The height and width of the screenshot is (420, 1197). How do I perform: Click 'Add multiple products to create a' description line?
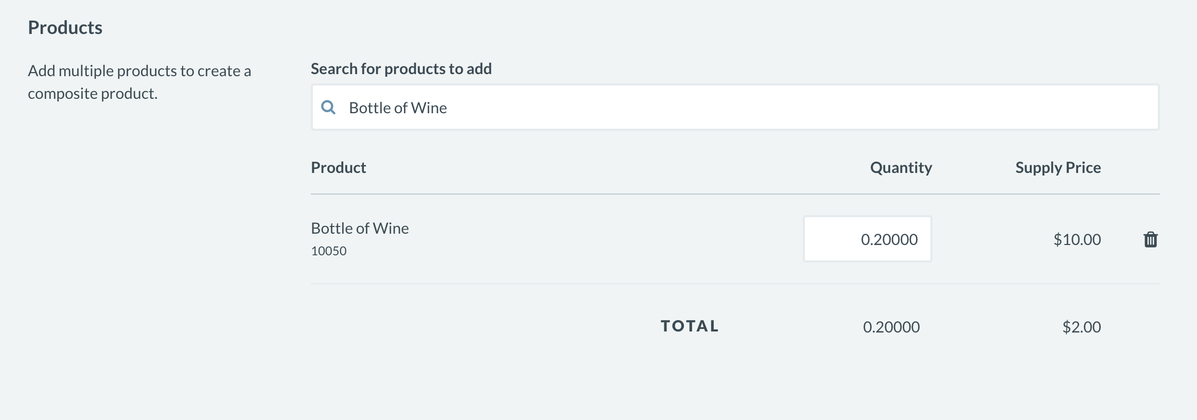click(x=139, y=71)
